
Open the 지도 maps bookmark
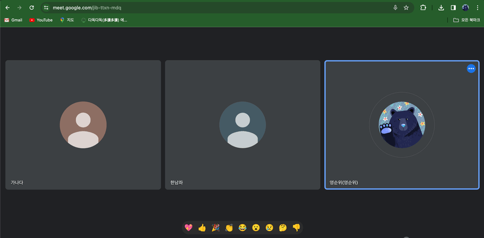[67, 20]
